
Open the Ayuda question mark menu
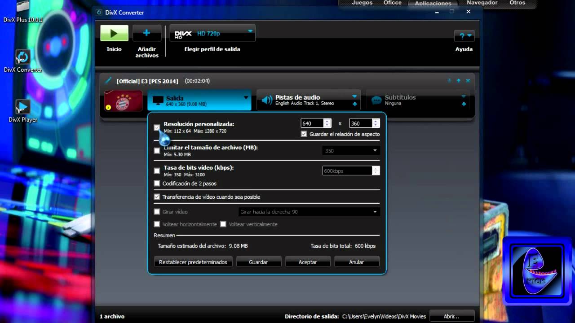click(464, 35)
